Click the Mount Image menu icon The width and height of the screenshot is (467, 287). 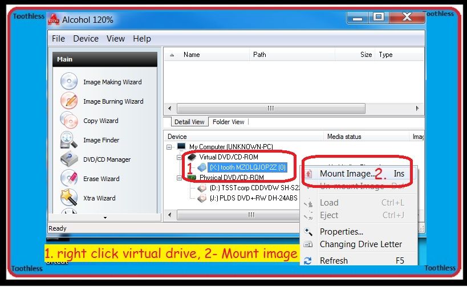pyautogui.click(x=308, y=173)
